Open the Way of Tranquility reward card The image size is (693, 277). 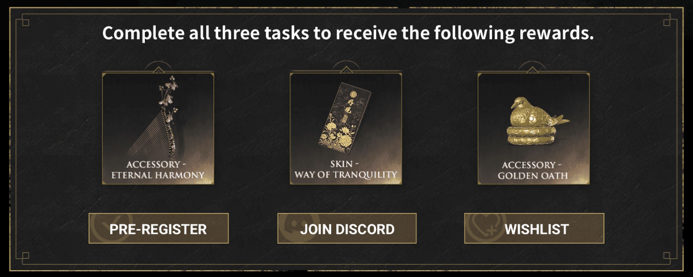(346, 128)
